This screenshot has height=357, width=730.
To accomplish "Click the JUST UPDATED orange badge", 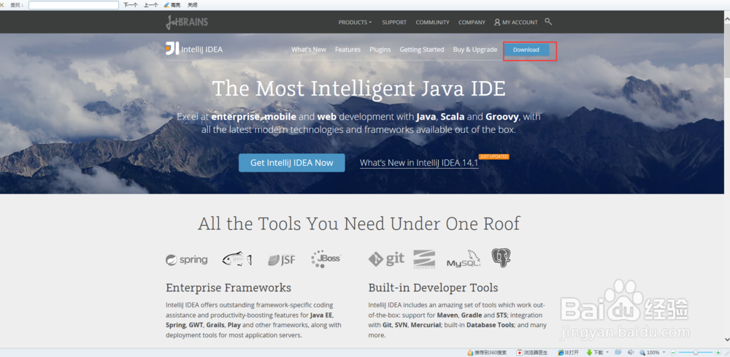I will click(x=493, y=156).
